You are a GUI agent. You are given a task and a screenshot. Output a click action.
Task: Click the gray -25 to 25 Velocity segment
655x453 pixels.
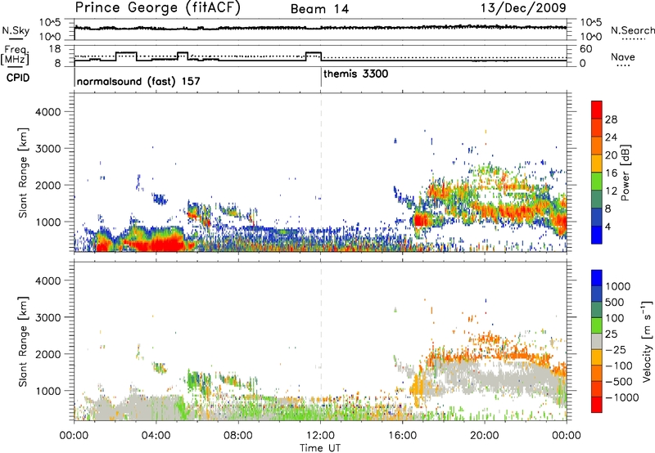coord(597,341)
